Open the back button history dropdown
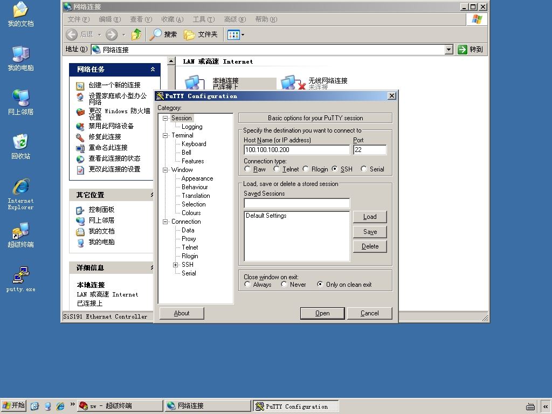The width and height of the screenshot is (552, 414). pos(99,35)
